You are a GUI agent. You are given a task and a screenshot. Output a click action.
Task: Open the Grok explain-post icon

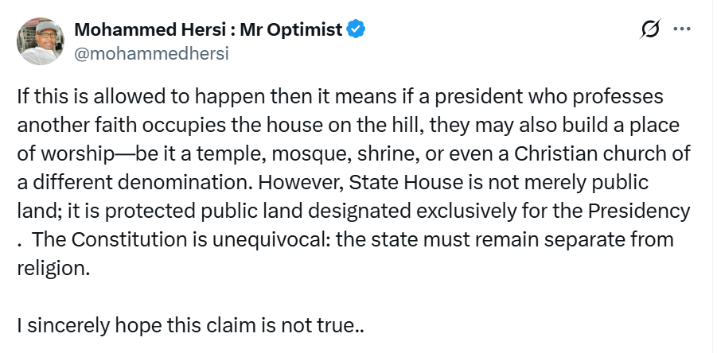coord(649,29)
